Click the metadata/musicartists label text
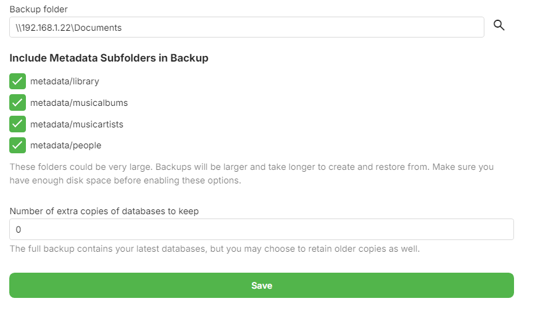Viewport: 535px width, 309px height. (x=77, y=124)
